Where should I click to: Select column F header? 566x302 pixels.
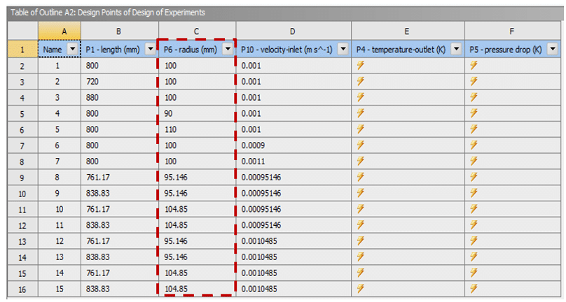[513, 31]
